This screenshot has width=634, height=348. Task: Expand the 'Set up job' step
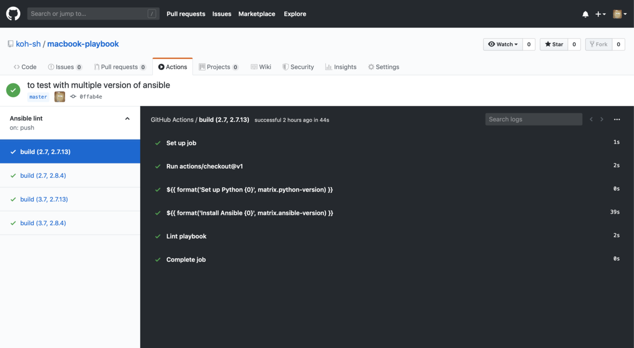pyautogui.click(x=387, y=143)
